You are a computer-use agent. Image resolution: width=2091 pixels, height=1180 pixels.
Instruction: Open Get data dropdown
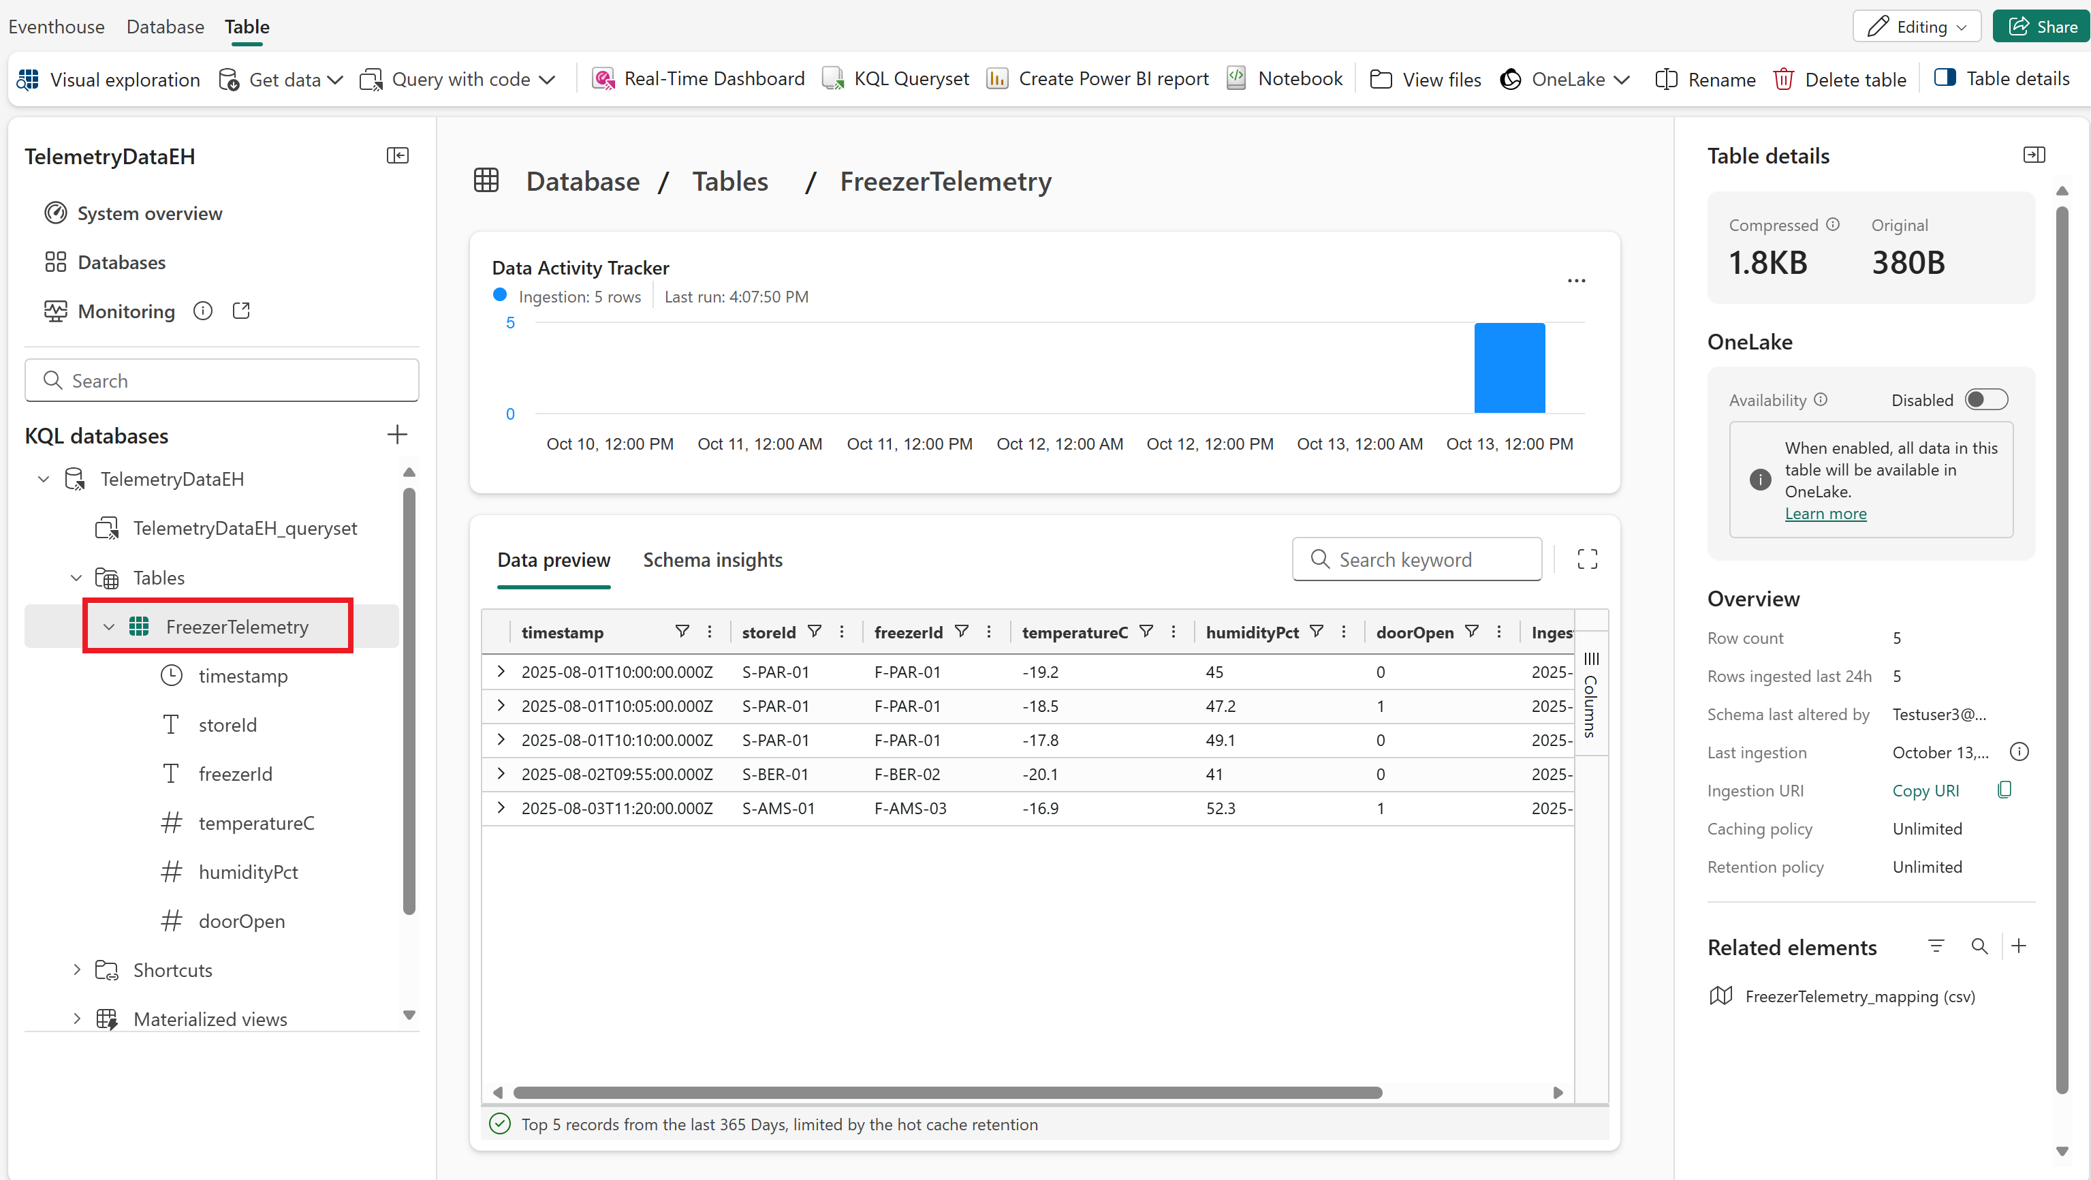point(281,79)
